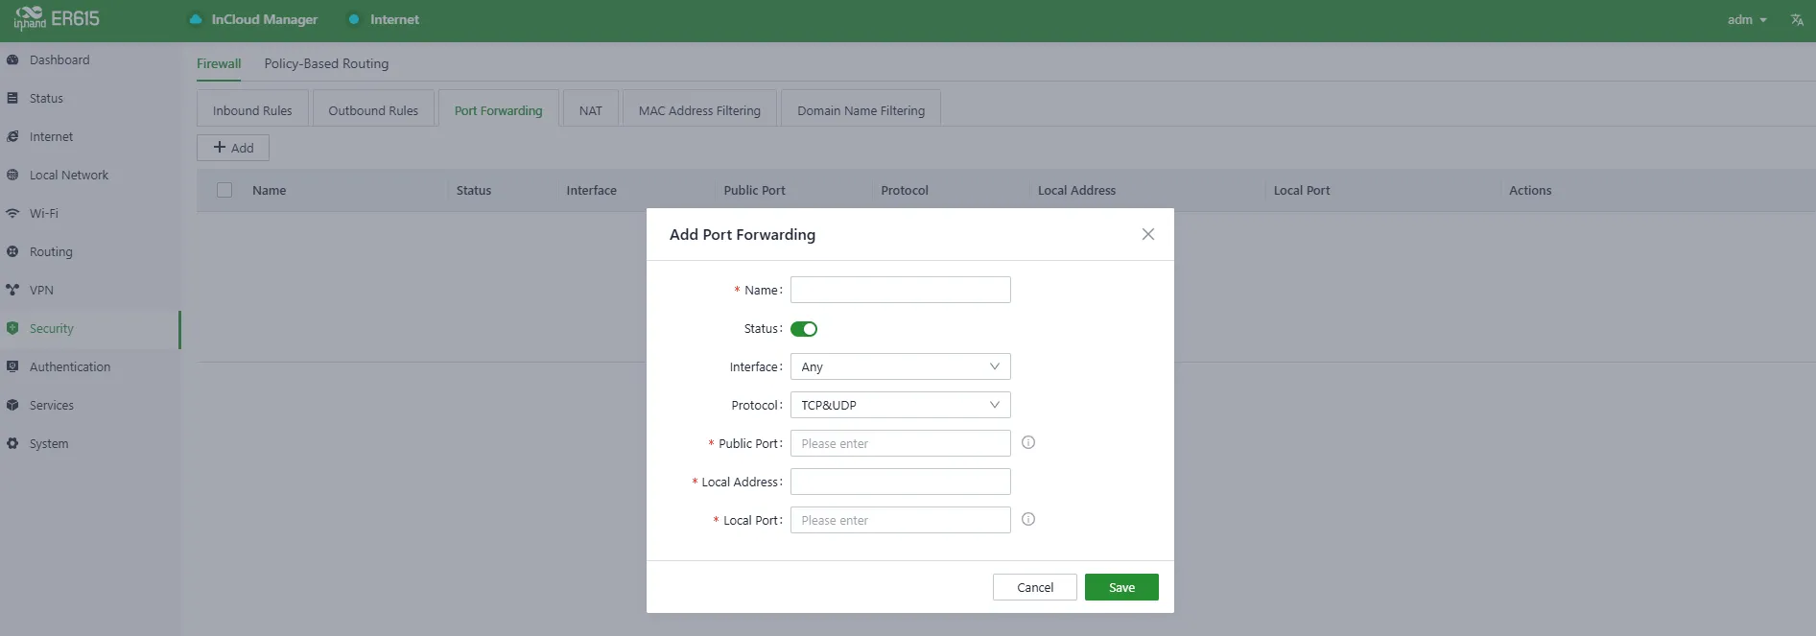The image size is (1816, 636).
Task: Switch to Policy-Based Routing tab
Action: click(x=326, y=63)
